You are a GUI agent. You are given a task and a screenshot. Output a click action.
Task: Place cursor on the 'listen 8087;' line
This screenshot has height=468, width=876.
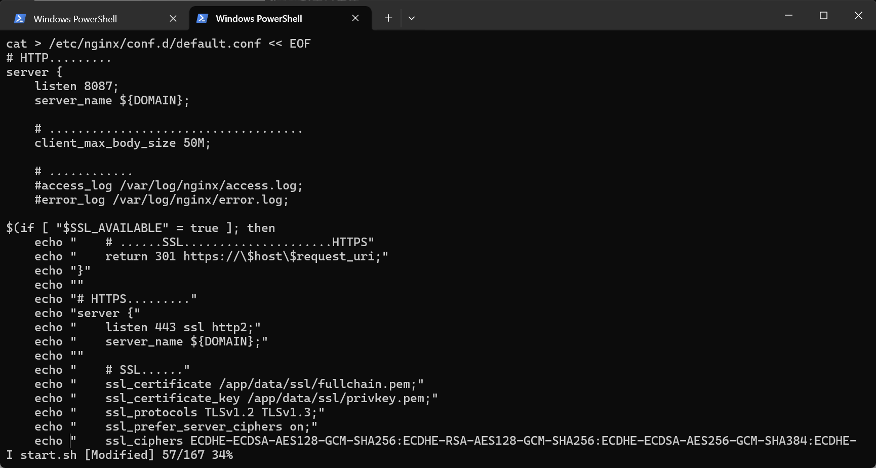76,86
